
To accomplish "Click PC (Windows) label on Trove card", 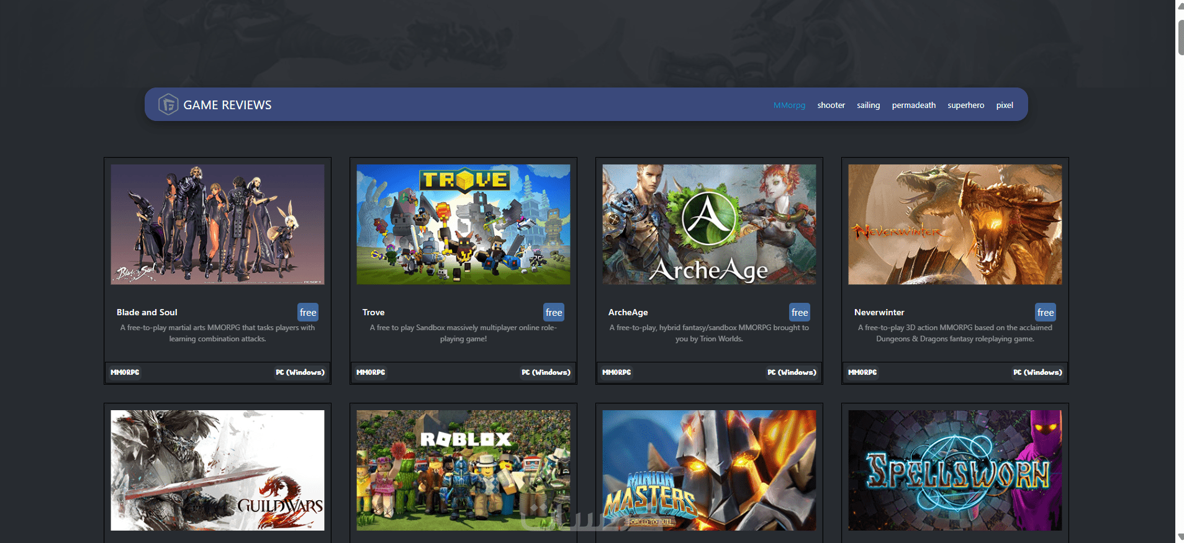I will (546, 372).
